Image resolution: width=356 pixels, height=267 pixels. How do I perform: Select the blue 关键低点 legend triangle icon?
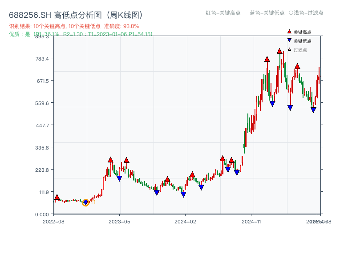pyautogui.click(x=288, y=40)
